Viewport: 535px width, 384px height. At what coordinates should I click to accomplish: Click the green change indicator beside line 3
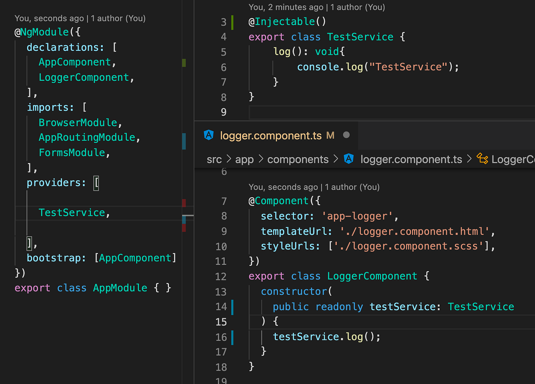click(232, 22)
